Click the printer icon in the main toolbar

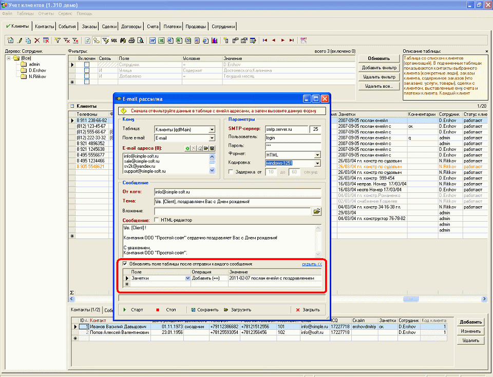coord(131,40)
